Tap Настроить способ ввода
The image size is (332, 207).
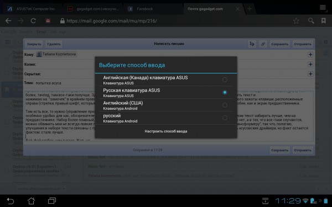[x=166, y=131]
